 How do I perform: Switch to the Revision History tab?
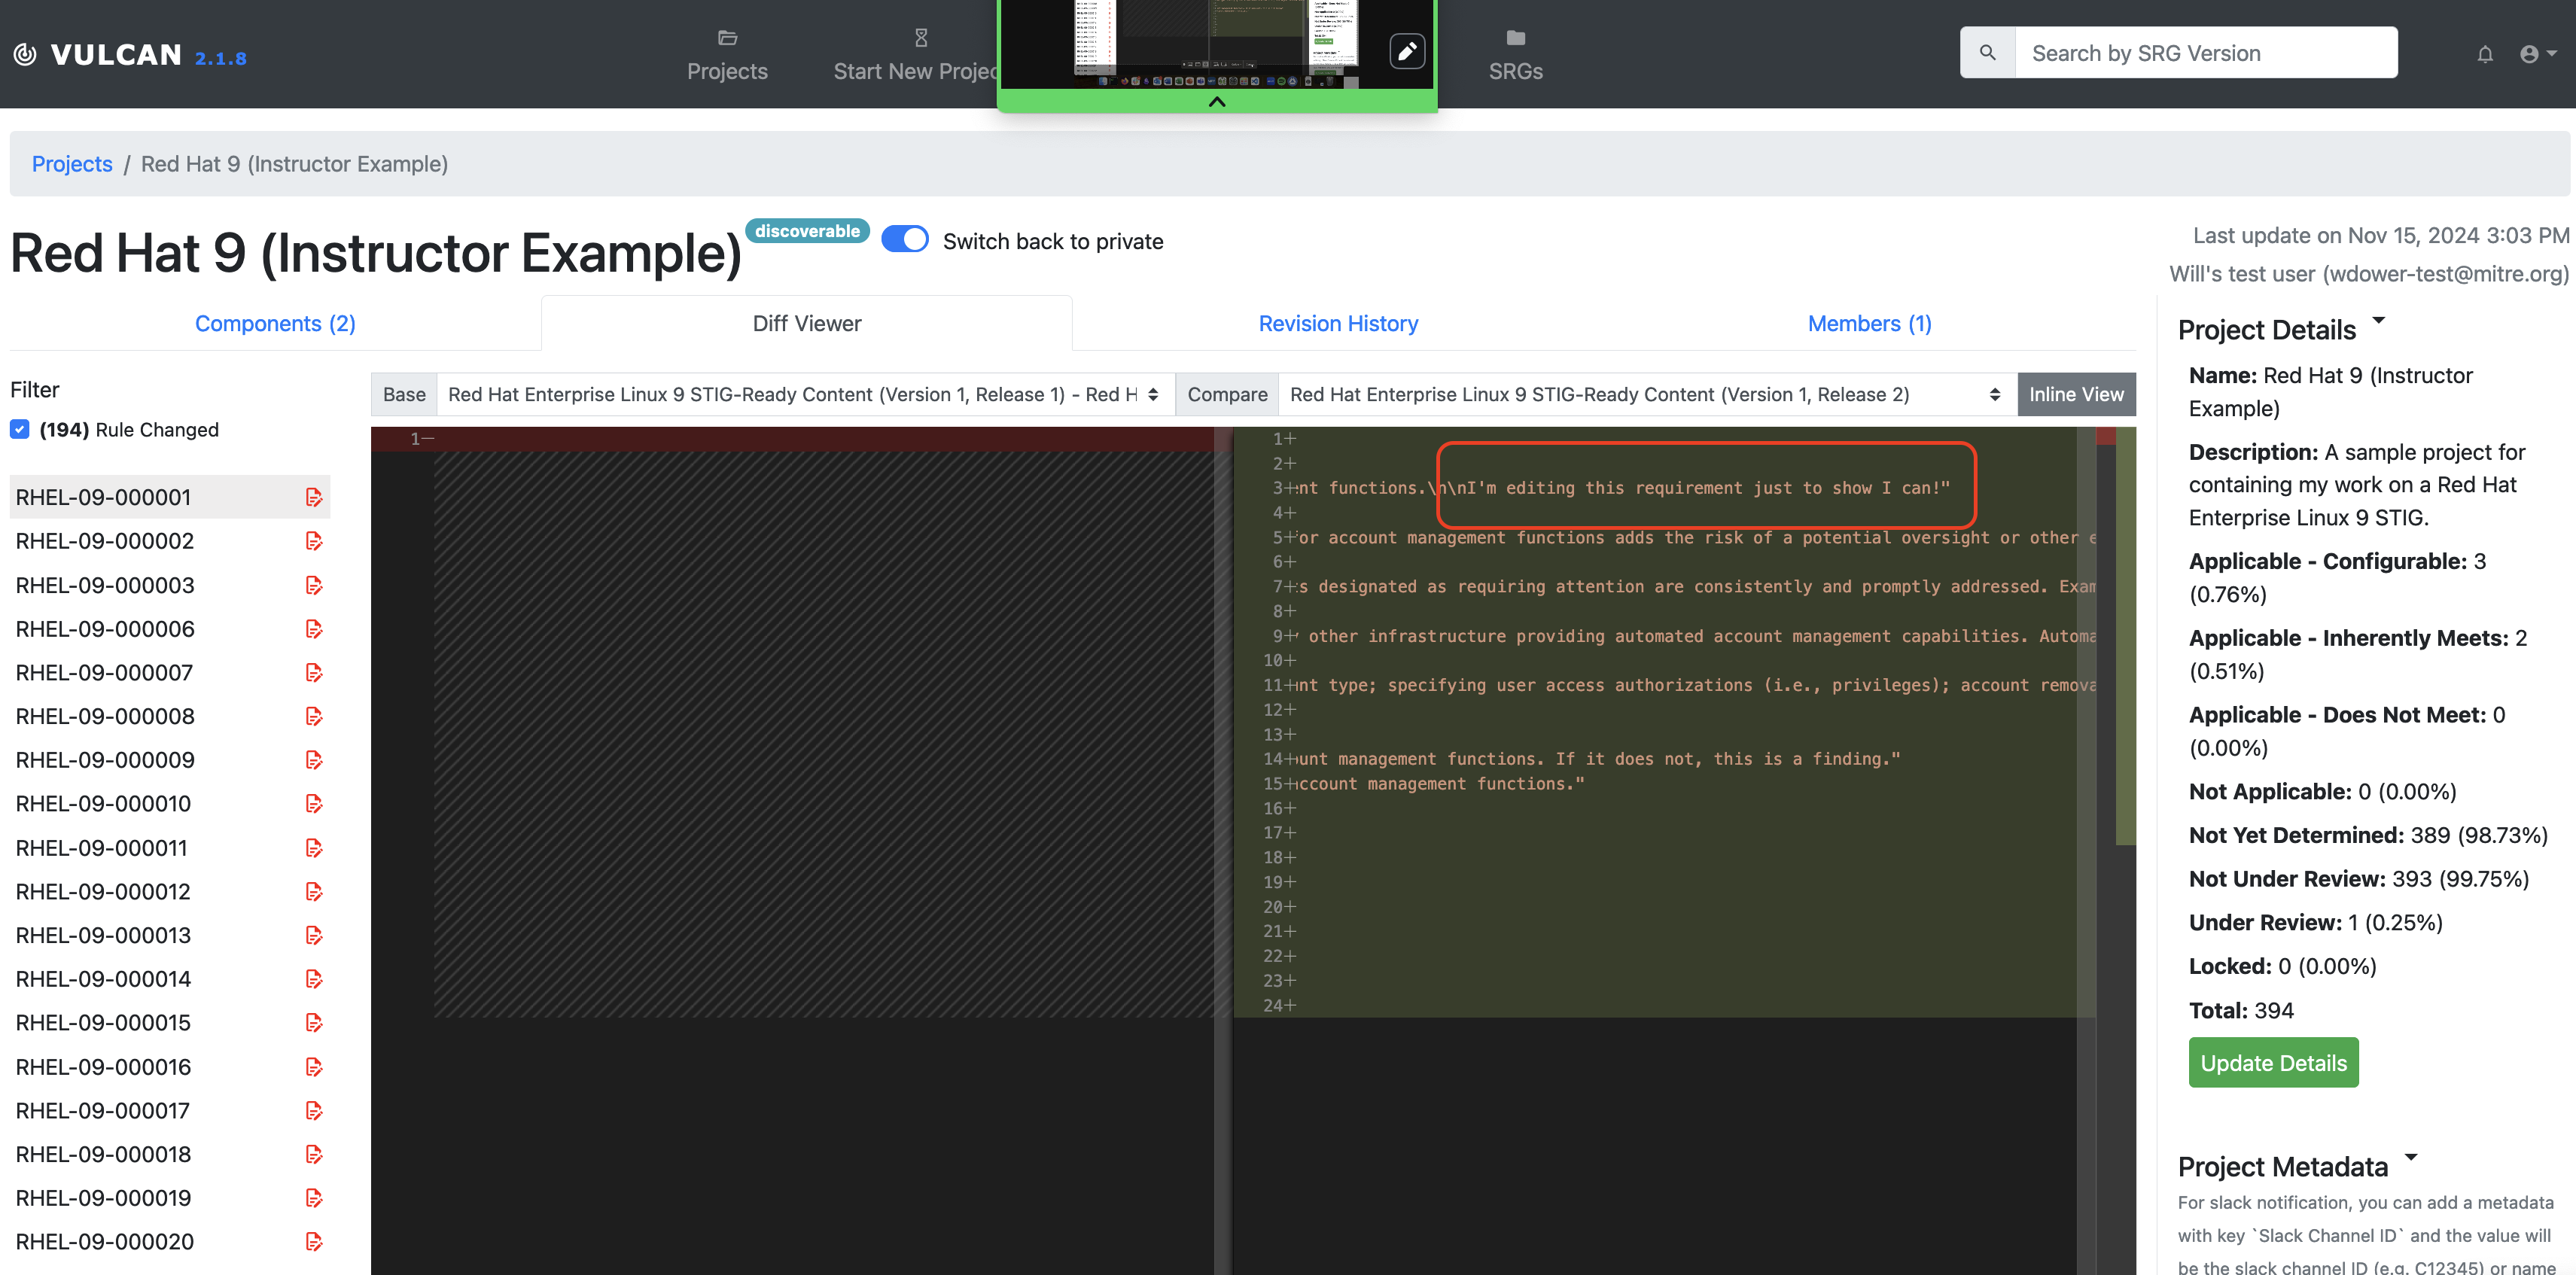tap(1338, 324)
